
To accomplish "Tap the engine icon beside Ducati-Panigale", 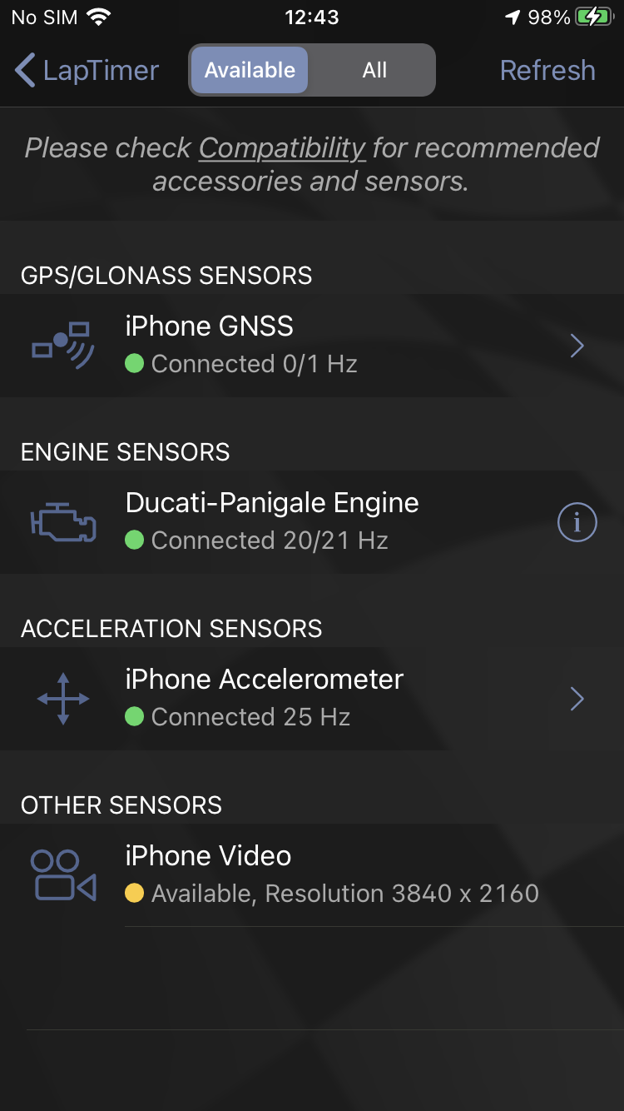I will pos(63,522).
